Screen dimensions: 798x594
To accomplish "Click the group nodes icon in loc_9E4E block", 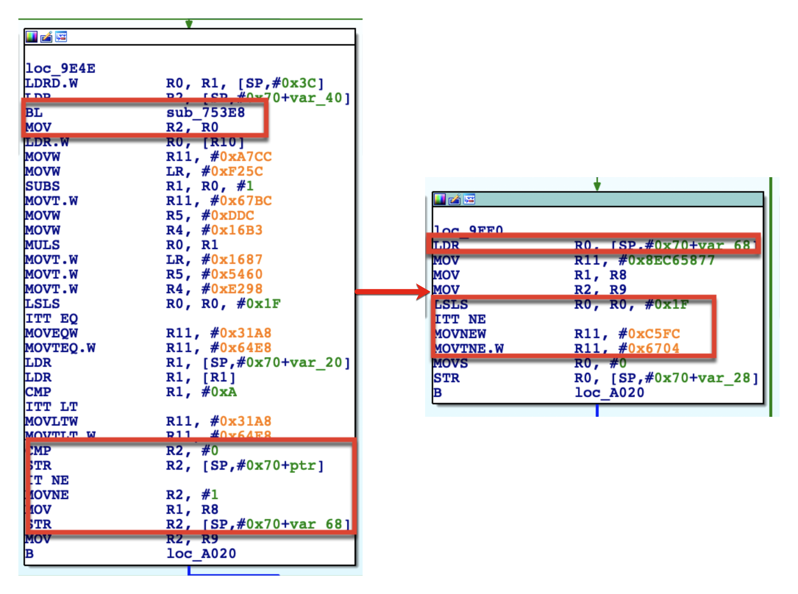I will (x=61, y=37).
